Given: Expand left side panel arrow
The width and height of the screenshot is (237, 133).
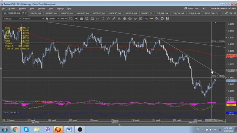Looking at the screenshot, I should click(1, 69).
